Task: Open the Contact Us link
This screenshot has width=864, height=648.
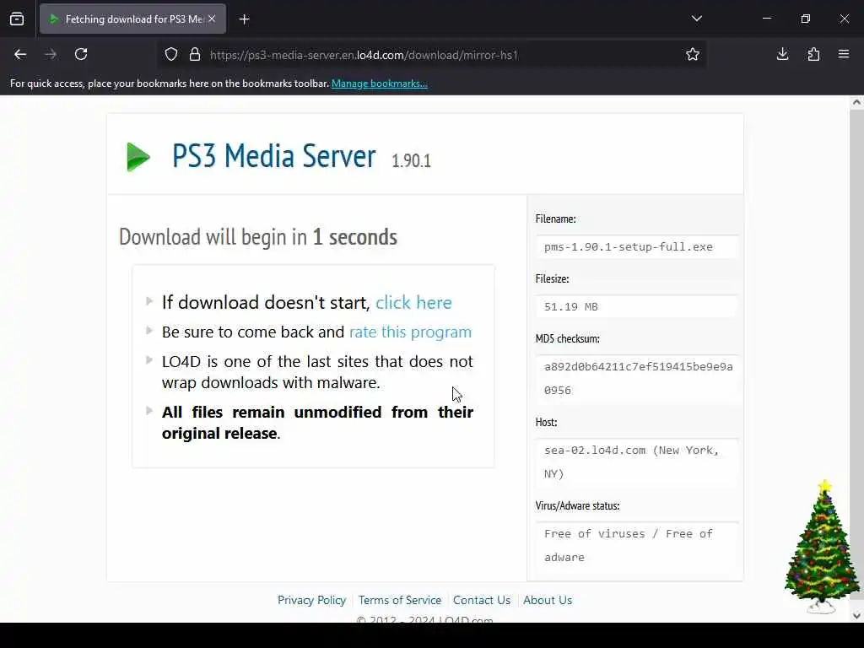Action: coord(482,600)
